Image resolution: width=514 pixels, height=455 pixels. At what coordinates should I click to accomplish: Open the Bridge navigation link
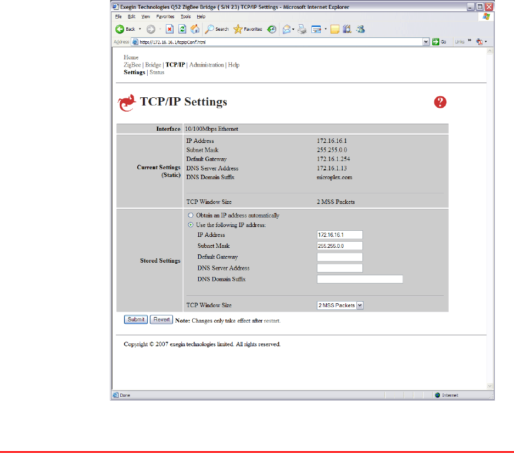tap(153, 65)
